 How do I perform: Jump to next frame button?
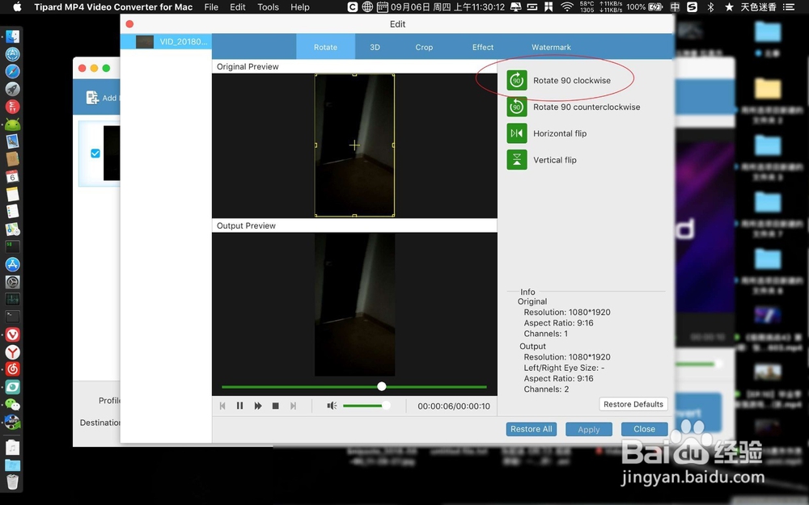(293, 406)
